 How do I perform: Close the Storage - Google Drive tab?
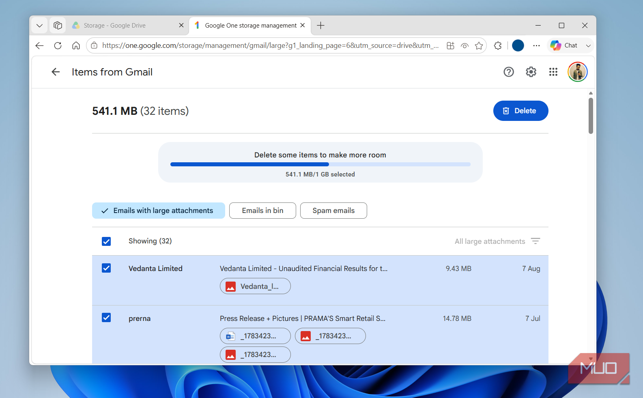pos(181,25)
